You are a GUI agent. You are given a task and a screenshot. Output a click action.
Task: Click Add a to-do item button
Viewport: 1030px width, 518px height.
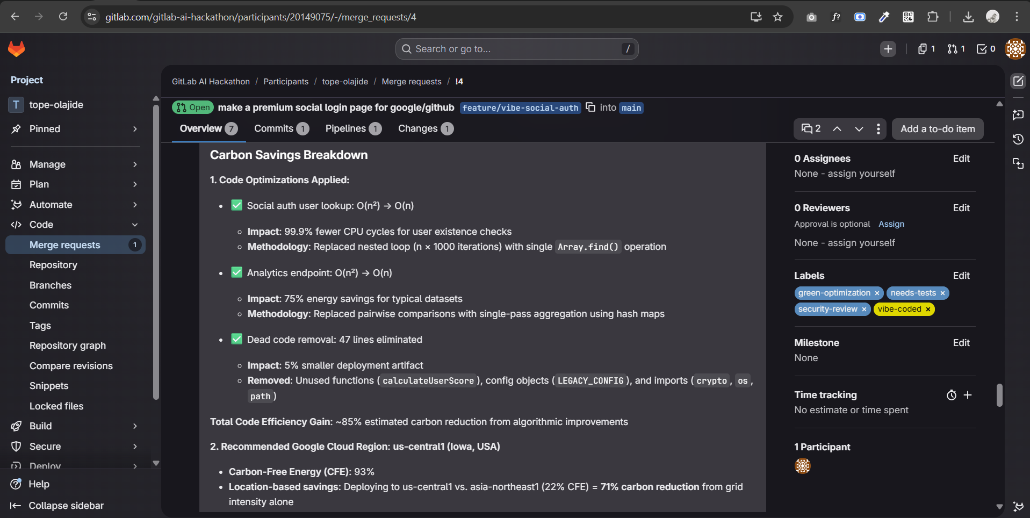click(x=937, y=129)
